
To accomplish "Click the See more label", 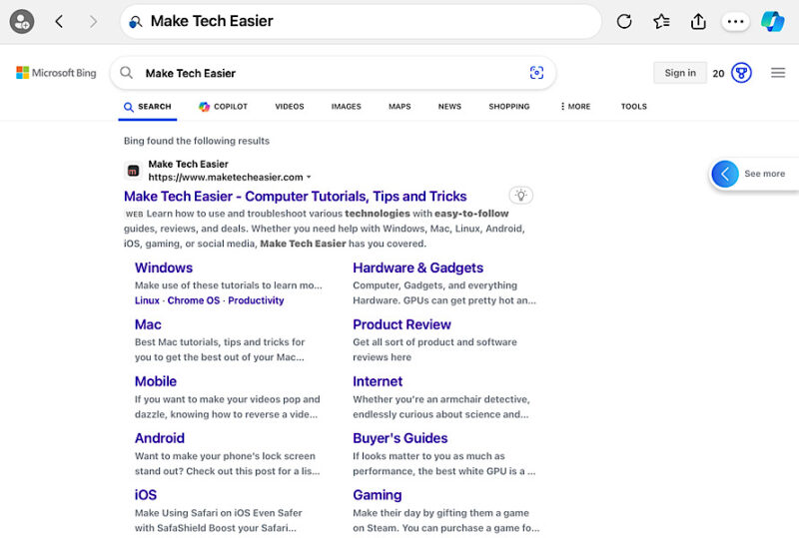I will pos(764,174).
